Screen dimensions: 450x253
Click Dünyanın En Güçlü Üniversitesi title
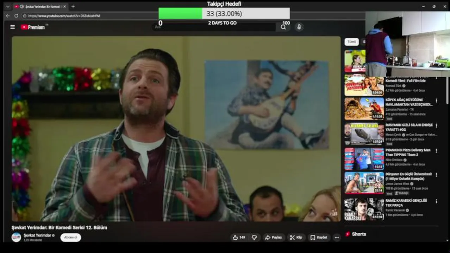point(408,176)
